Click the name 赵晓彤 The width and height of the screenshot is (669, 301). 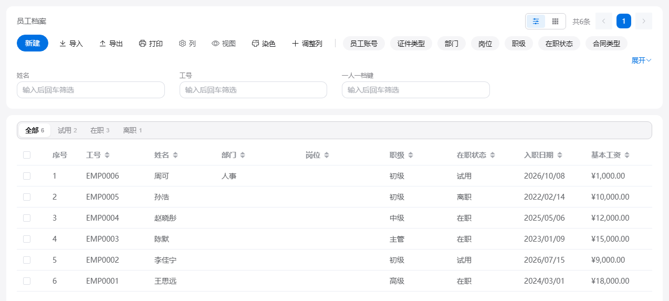click(165, 218)
